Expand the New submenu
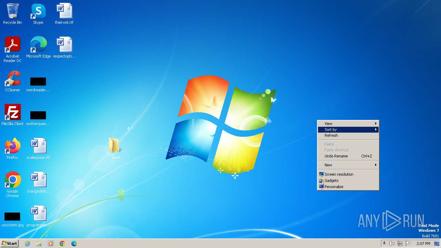Viewport: 441px width, 248px height. click(348, 165)
